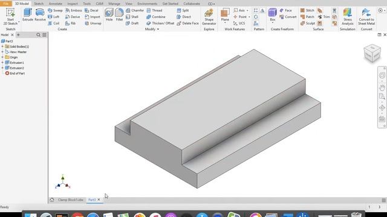Open the Axis dropdown arrow

click(x=247, y=10)
